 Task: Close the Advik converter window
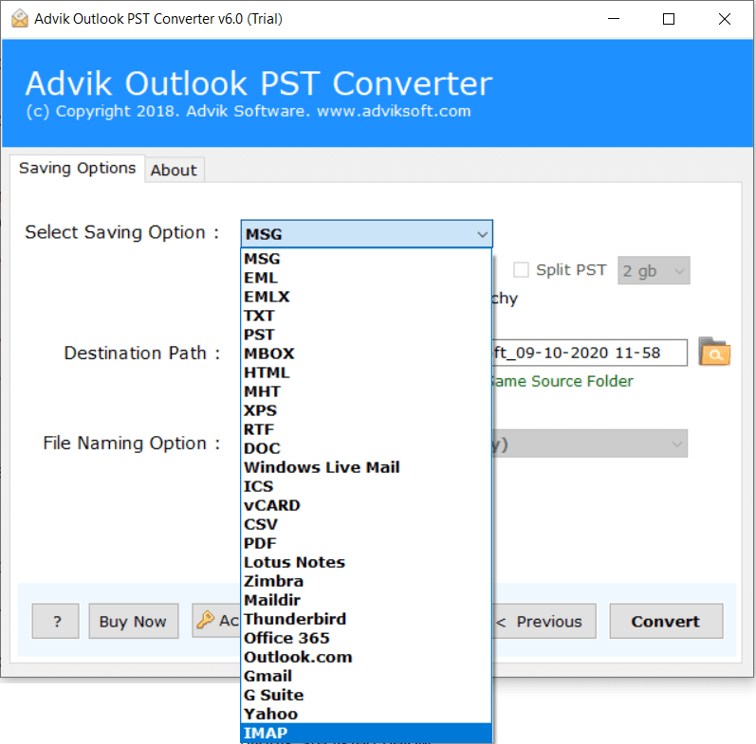click(x=724, y=19)
